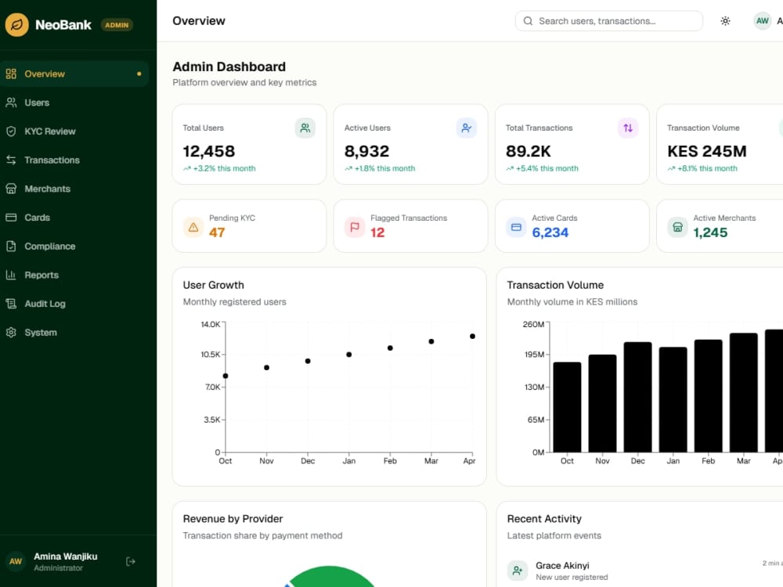Click the Active Cards card icon
Image resolution: width=783 pixels, height=587 pixels.
click(x=516, y=227)
